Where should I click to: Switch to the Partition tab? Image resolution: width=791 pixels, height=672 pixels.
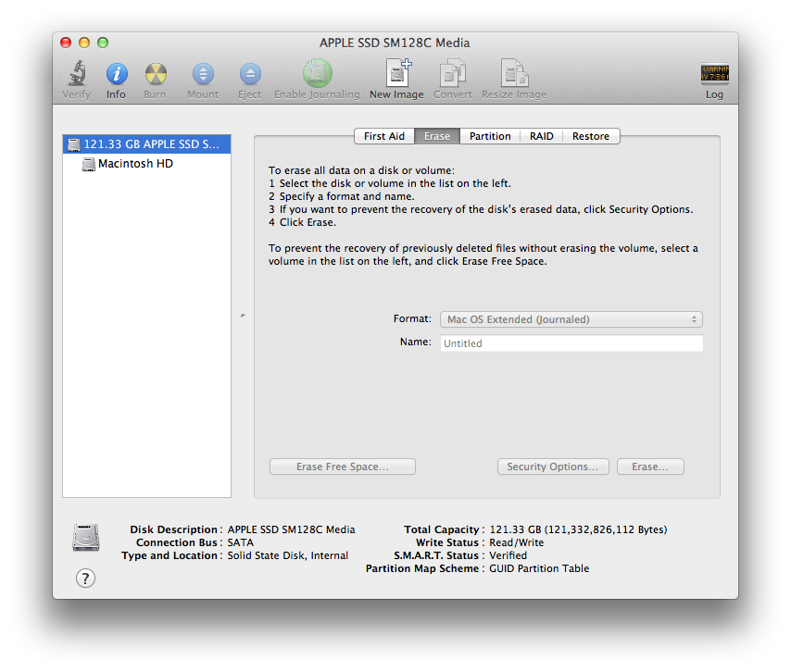(490, 136)
